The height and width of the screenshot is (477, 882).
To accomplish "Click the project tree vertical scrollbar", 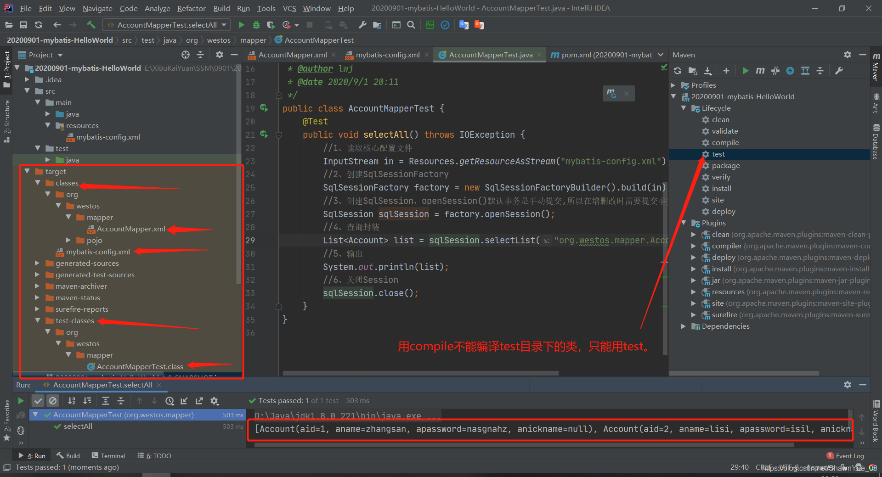I will coord(238,174).
